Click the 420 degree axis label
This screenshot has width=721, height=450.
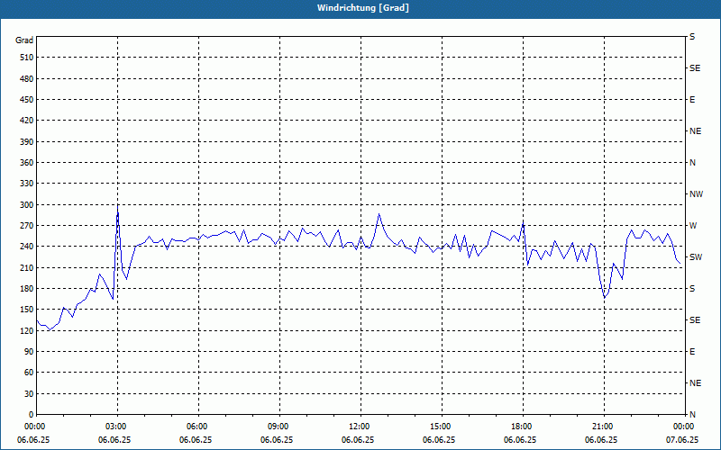[x=26, y=121]
